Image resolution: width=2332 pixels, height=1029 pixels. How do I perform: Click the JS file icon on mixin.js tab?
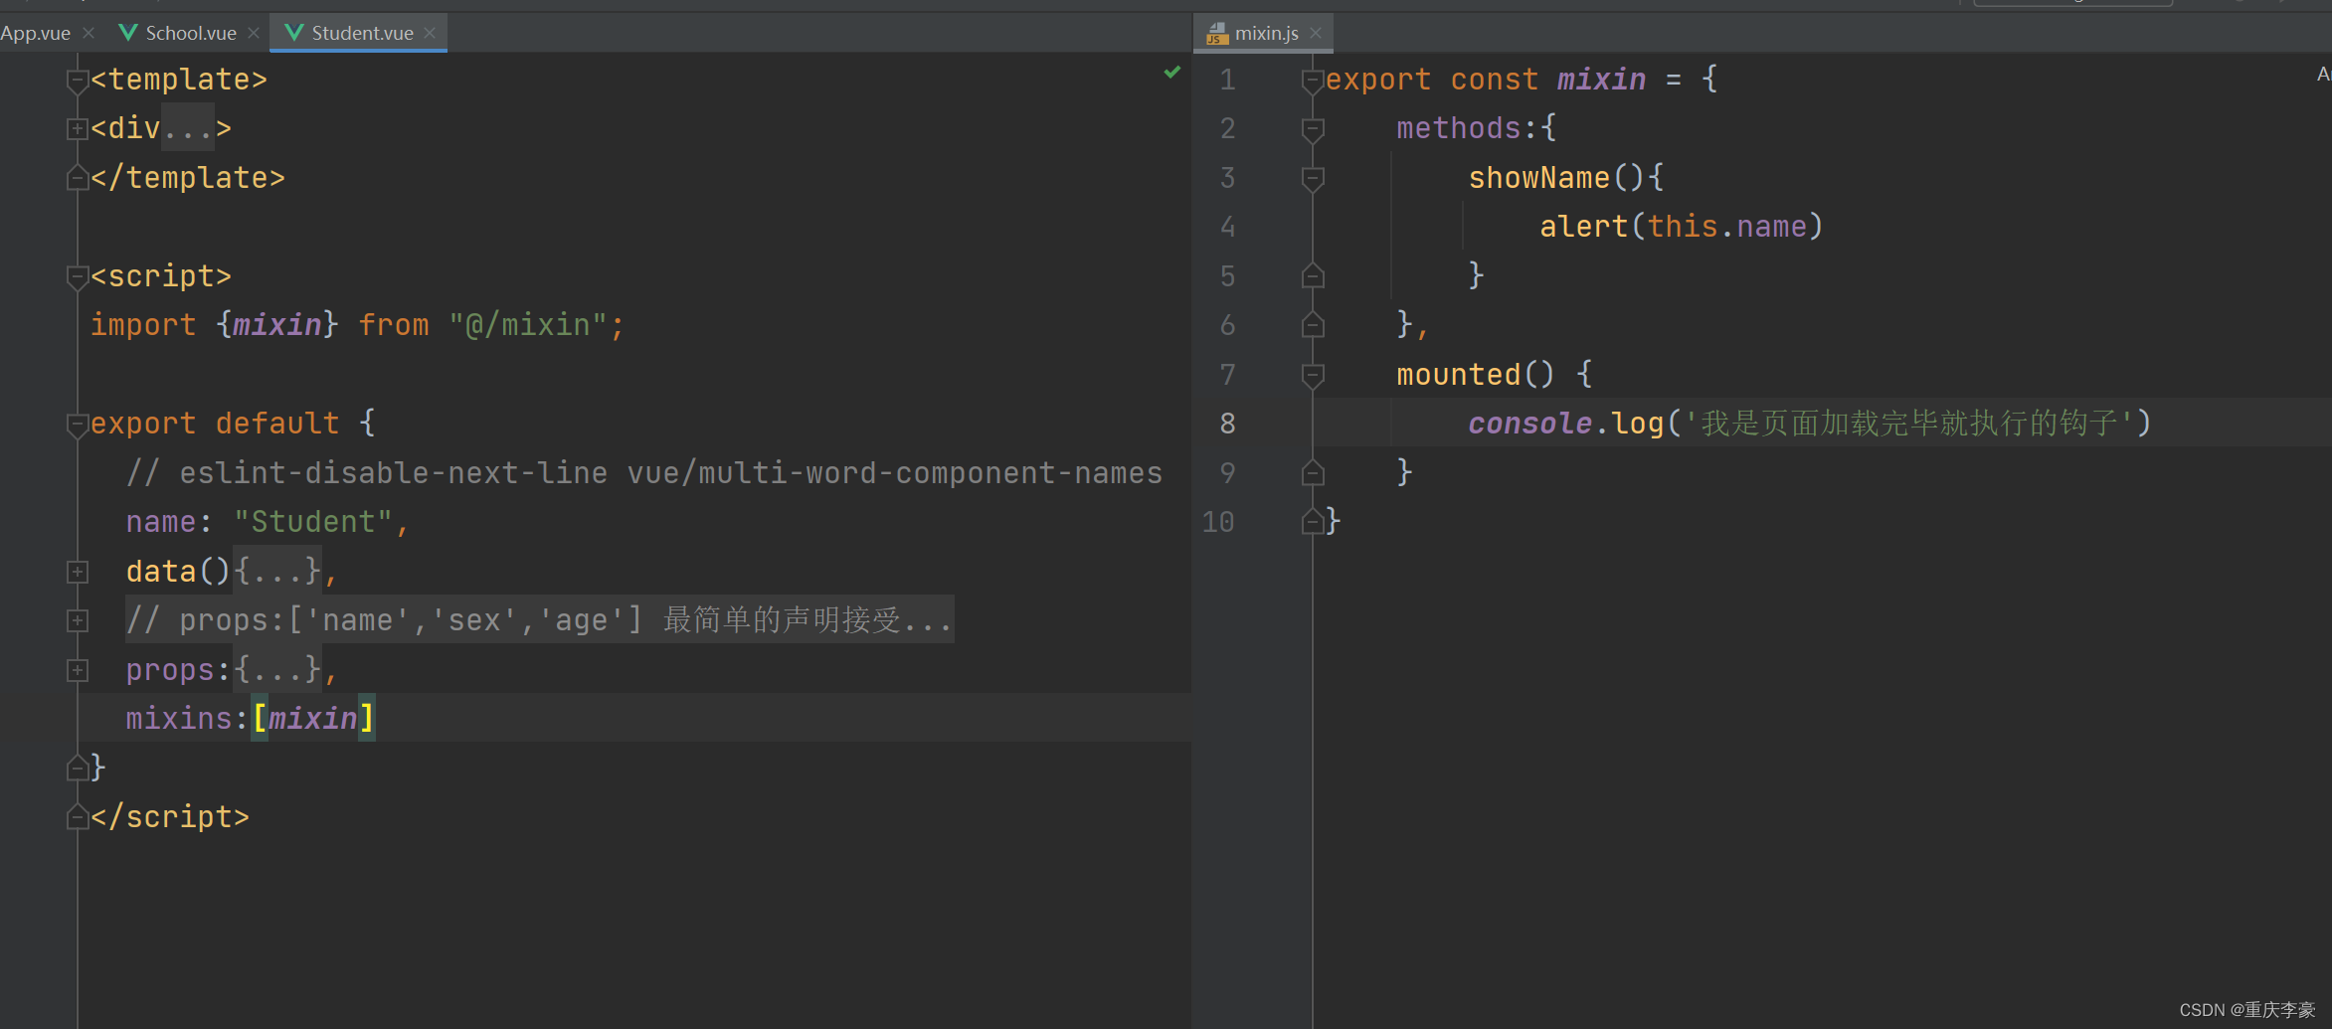[x=1217, y=34]
